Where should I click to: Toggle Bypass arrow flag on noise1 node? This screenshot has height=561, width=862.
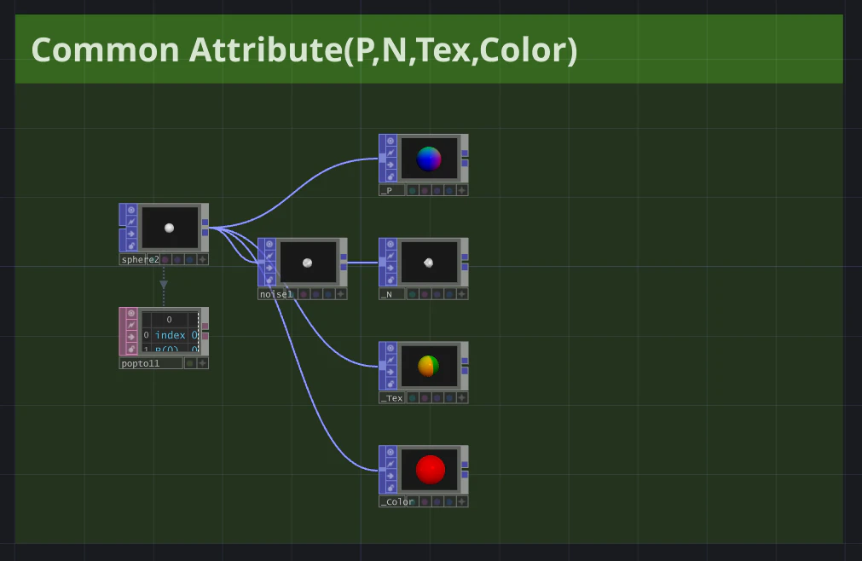(x=269, y=268)
